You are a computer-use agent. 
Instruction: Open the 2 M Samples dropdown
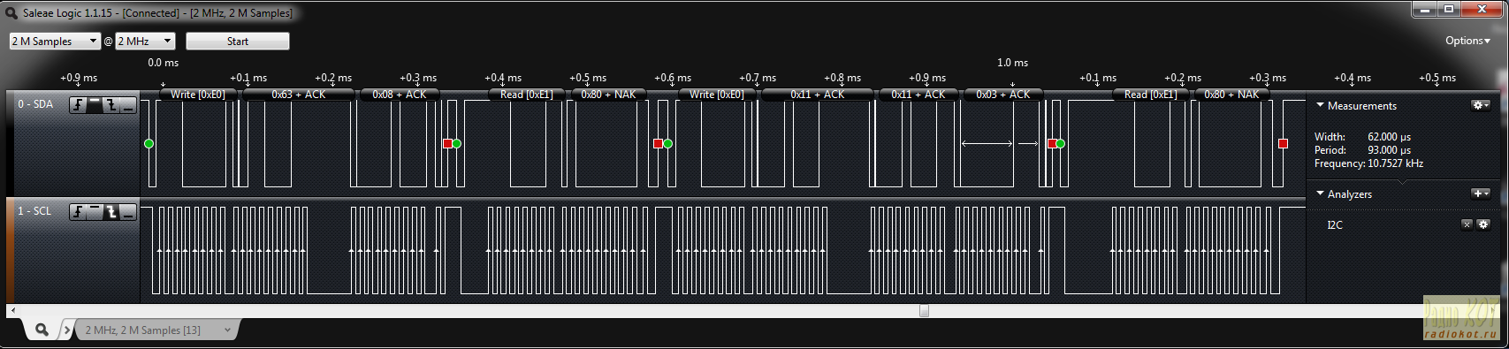point(55,42)
